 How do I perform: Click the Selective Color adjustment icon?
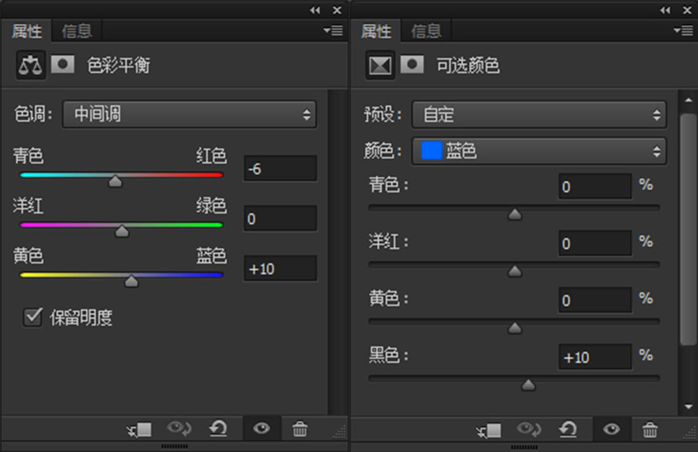[x=380, y=65]
